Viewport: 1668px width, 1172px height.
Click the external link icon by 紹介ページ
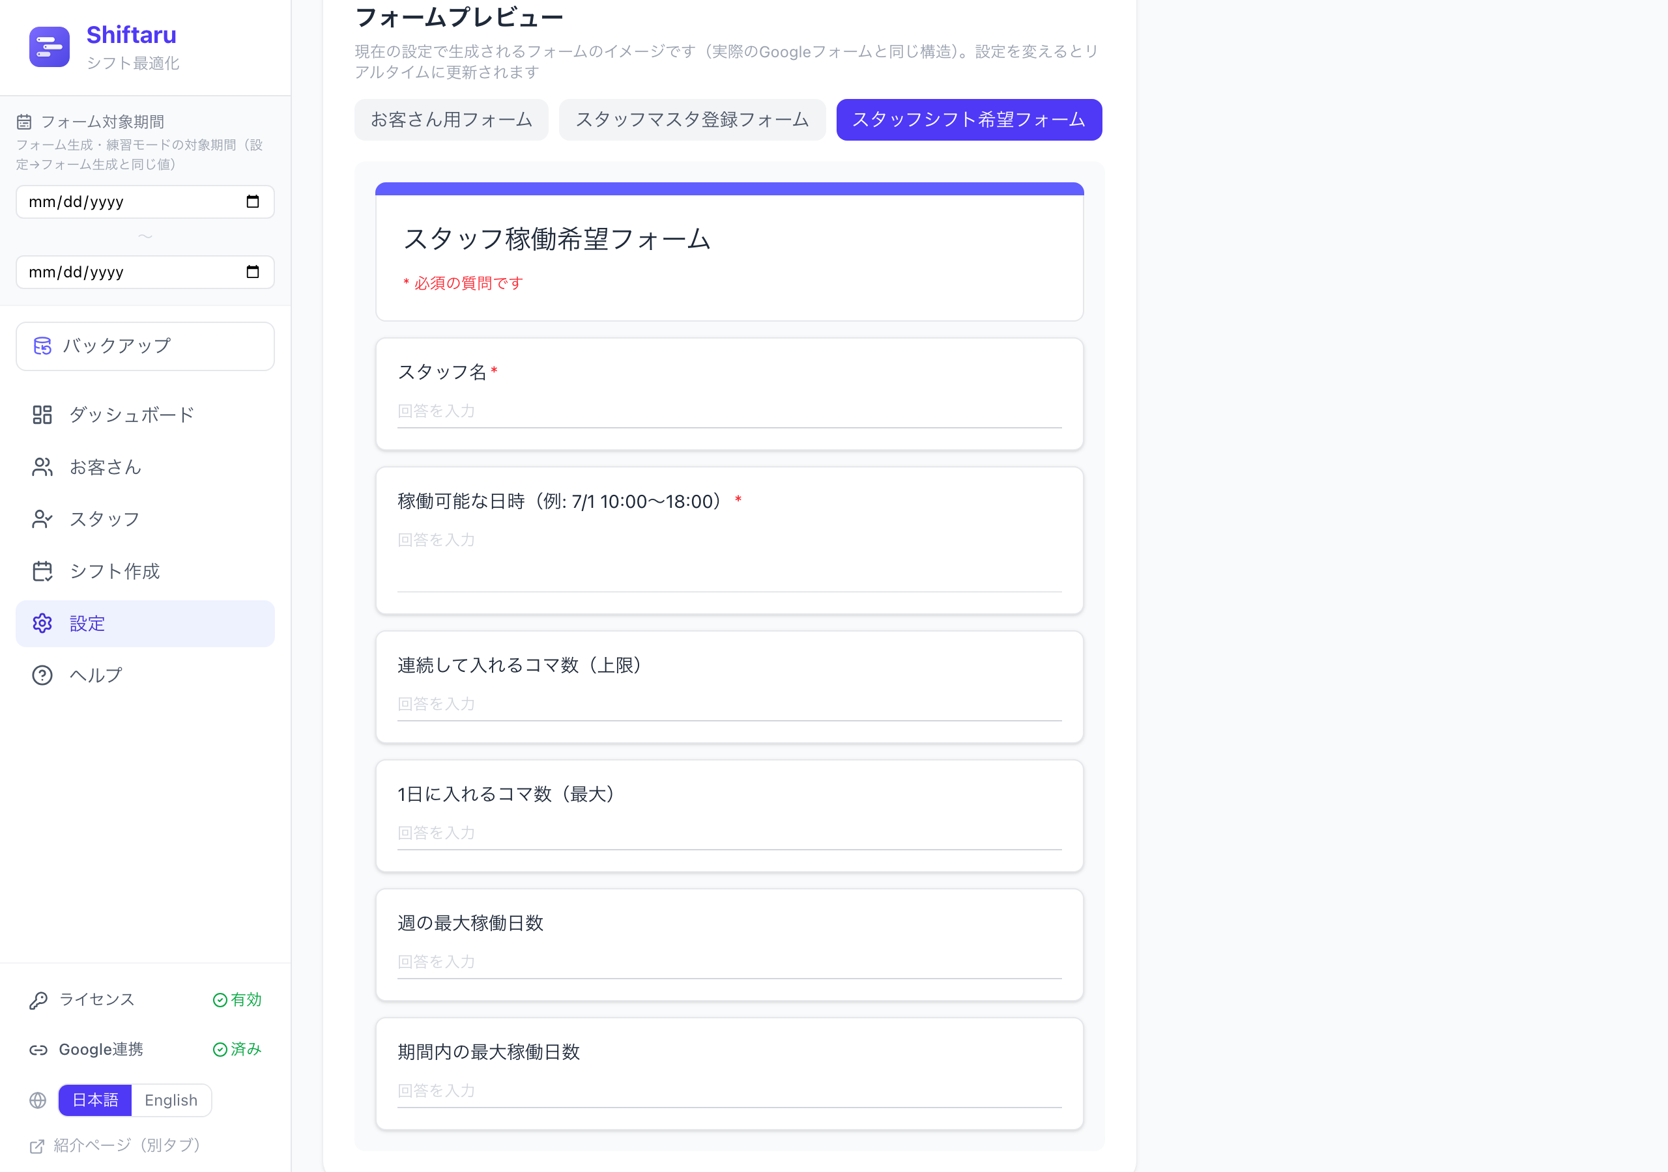tap(37, 1146)
